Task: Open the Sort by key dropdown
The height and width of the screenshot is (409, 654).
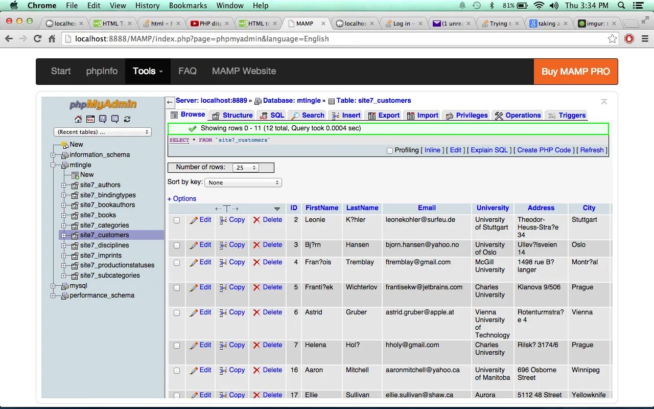Action: coord(243,183)
